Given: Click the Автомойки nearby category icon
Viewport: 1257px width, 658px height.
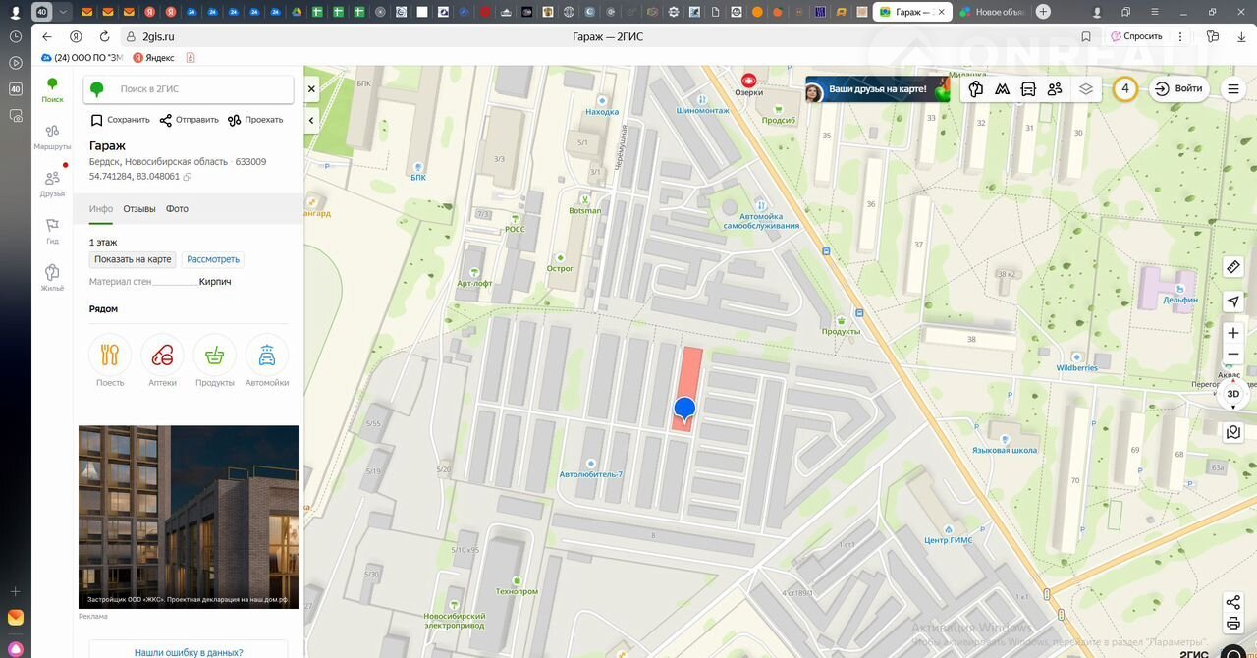Looking at the screenshot, I should (267, 355).
